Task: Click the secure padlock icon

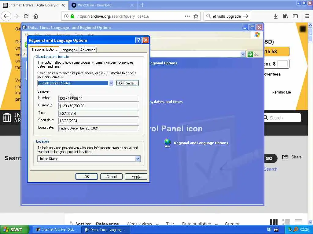Action: (x=72, y=16)
